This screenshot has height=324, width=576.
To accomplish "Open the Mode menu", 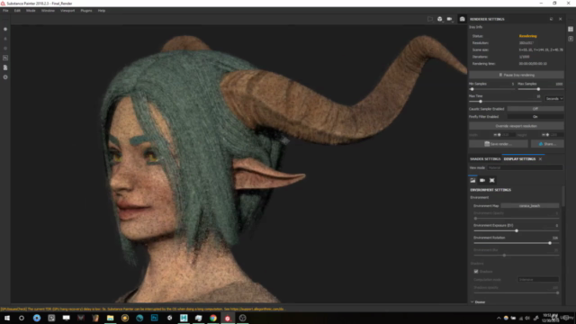I will point(31,11).
